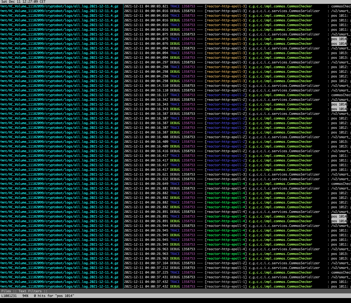
Task: Click CommasSerializer logger on the 04:00:04.094 row
Action: [x=284, y=48]
